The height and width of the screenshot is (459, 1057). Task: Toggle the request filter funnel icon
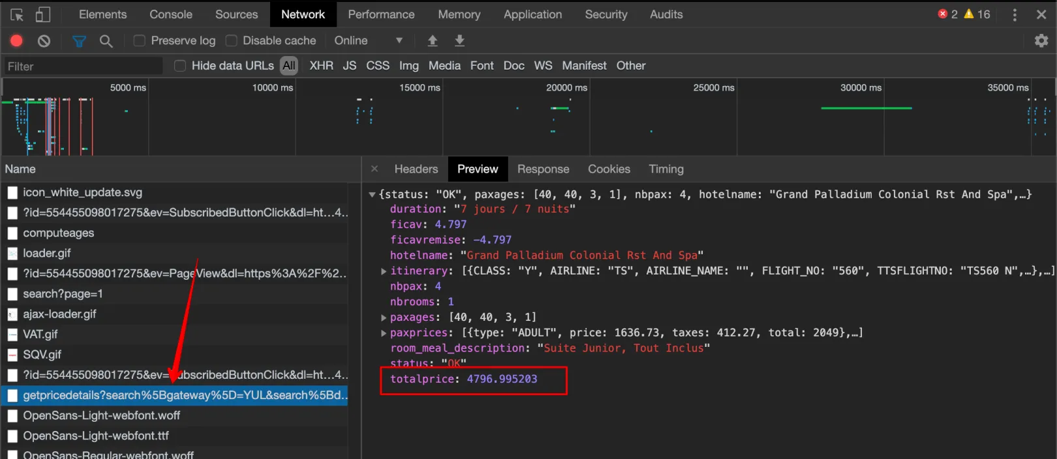click(x=79, y=41)
